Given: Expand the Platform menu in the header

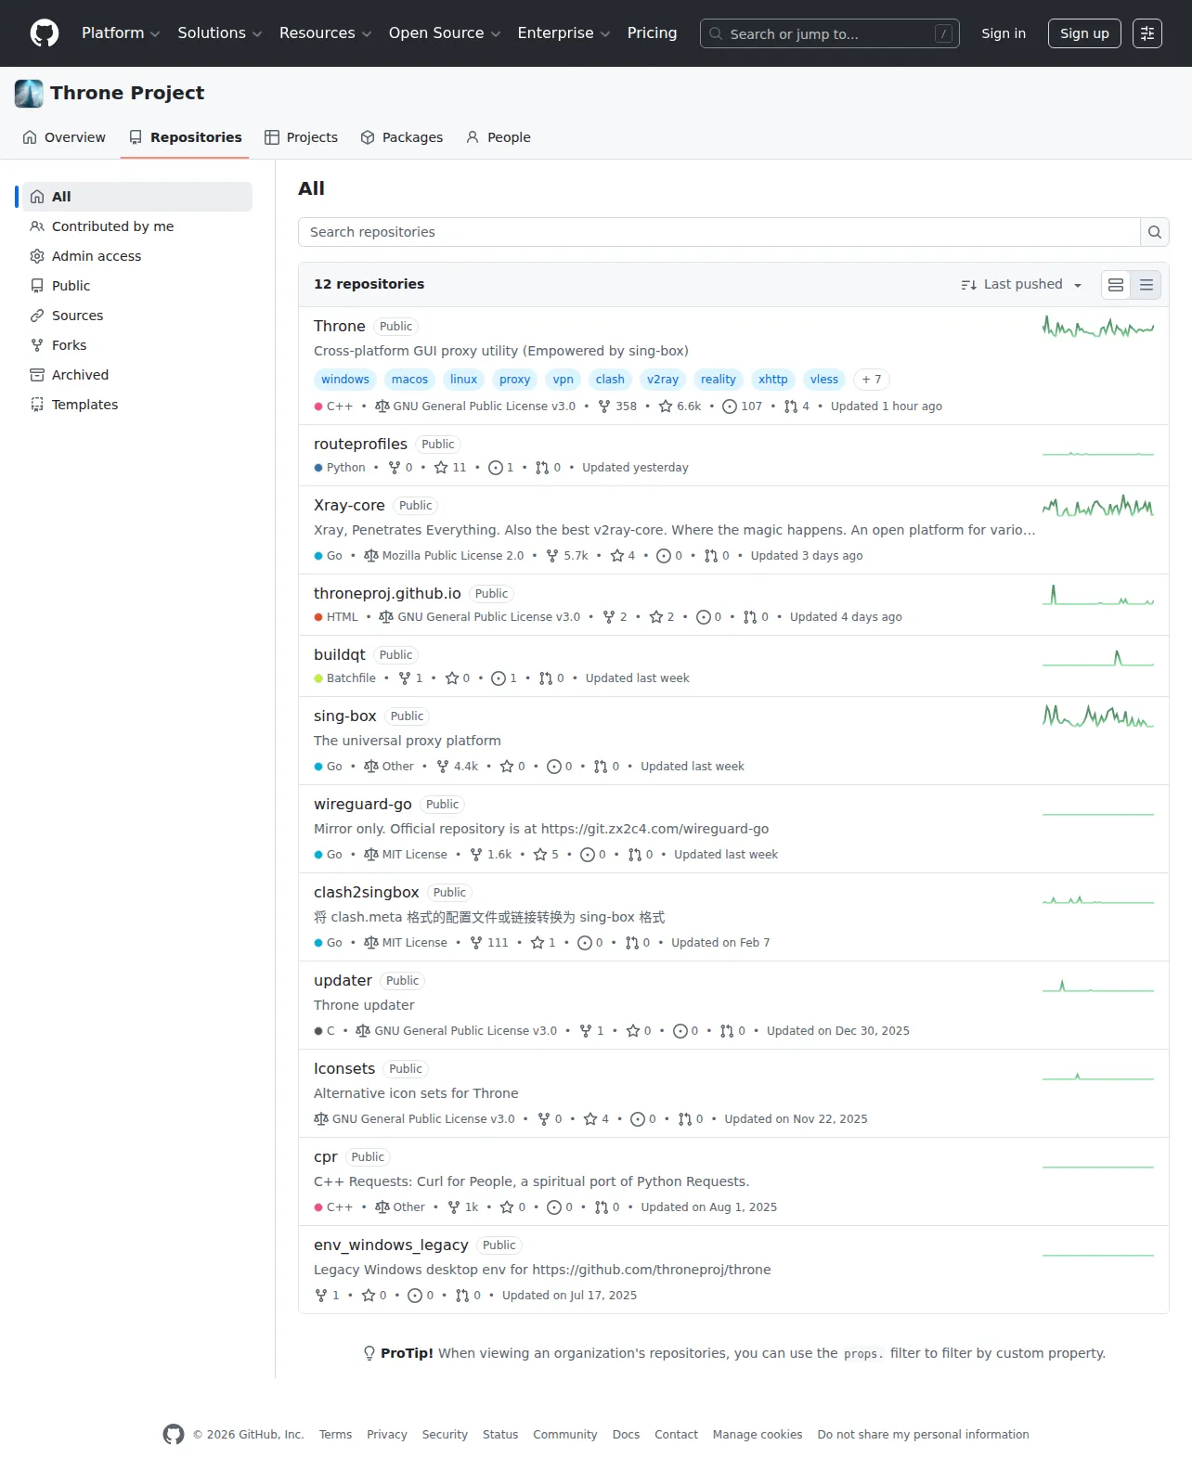Looking at the screenshot, I should coord(121,33).
